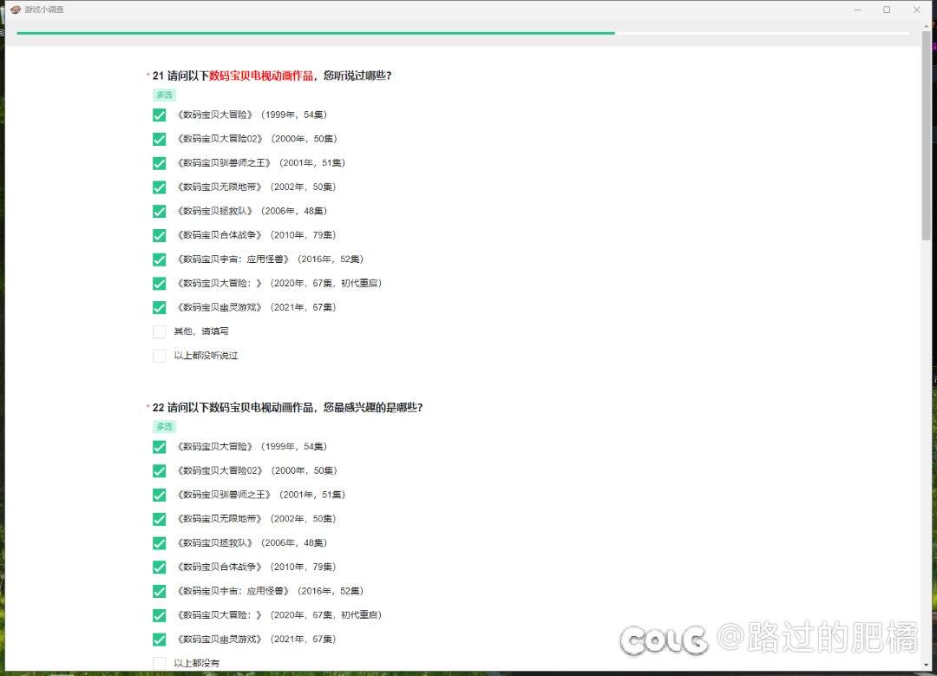Click the scroll-down arrow of the survey scrollbar
The width and height of the screenshot is (937, 676).
click(x=927, y=665)
